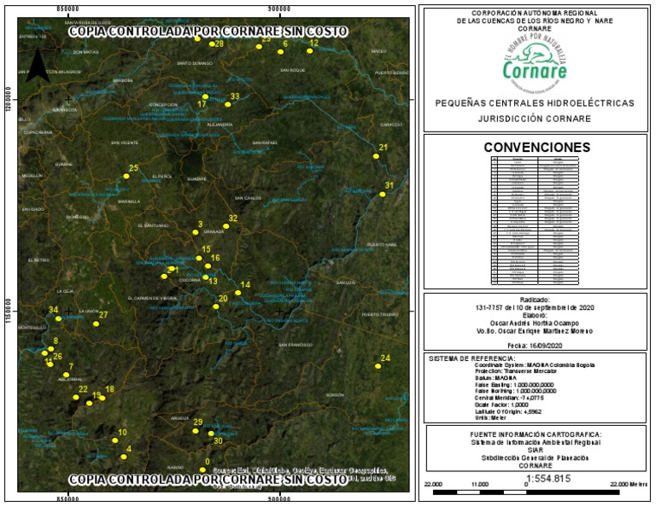The height and width of the screenshot is (507, 656).
Task: Click title 'PEQUEÑAS CENTRALES HIDROELÉCTRICAS'
Action: [x=535, y=102]
